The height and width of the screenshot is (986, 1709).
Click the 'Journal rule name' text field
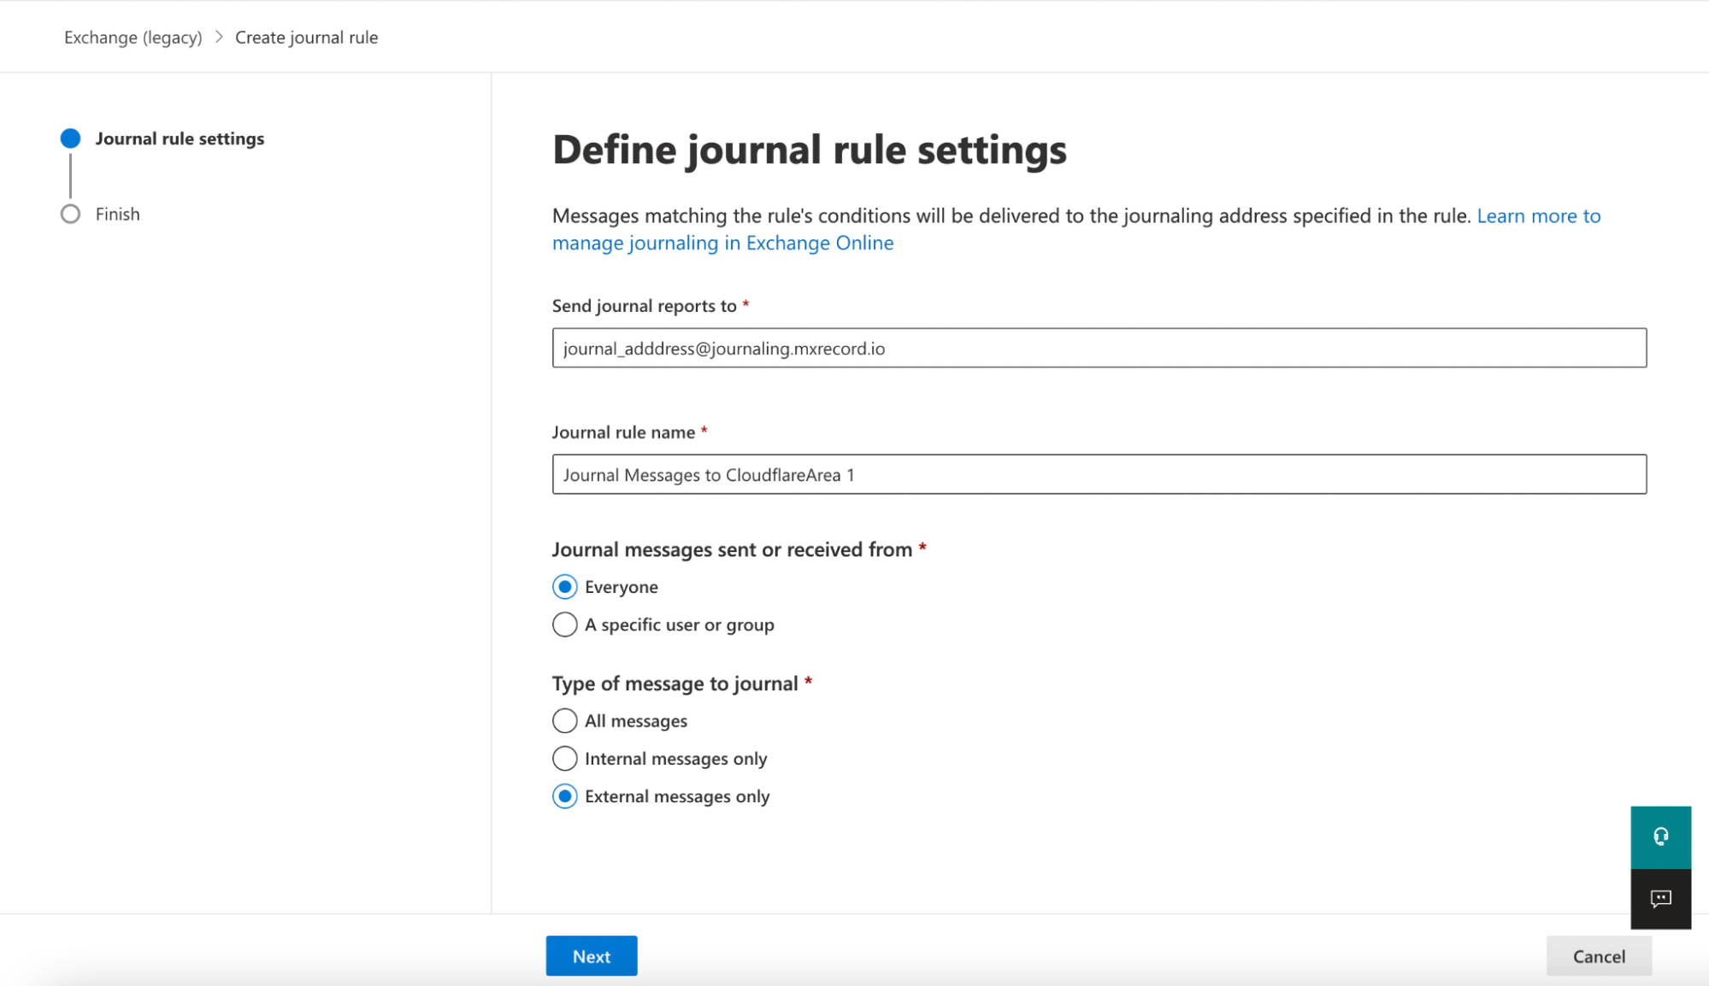[x=1099, y=474]
